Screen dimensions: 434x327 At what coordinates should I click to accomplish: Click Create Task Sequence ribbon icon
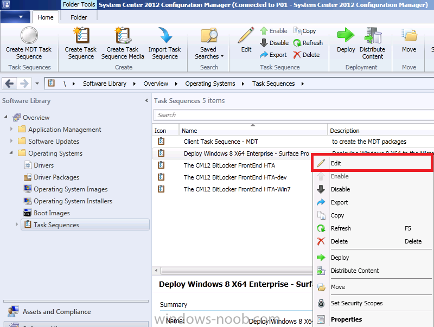click(x=81, y=35)
